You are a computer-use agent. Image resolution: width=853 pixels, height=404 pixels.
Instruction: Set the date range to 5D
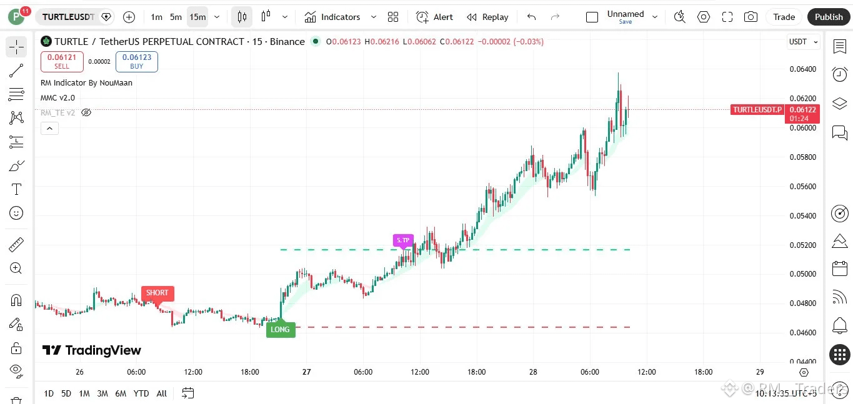tap(66, 393)
